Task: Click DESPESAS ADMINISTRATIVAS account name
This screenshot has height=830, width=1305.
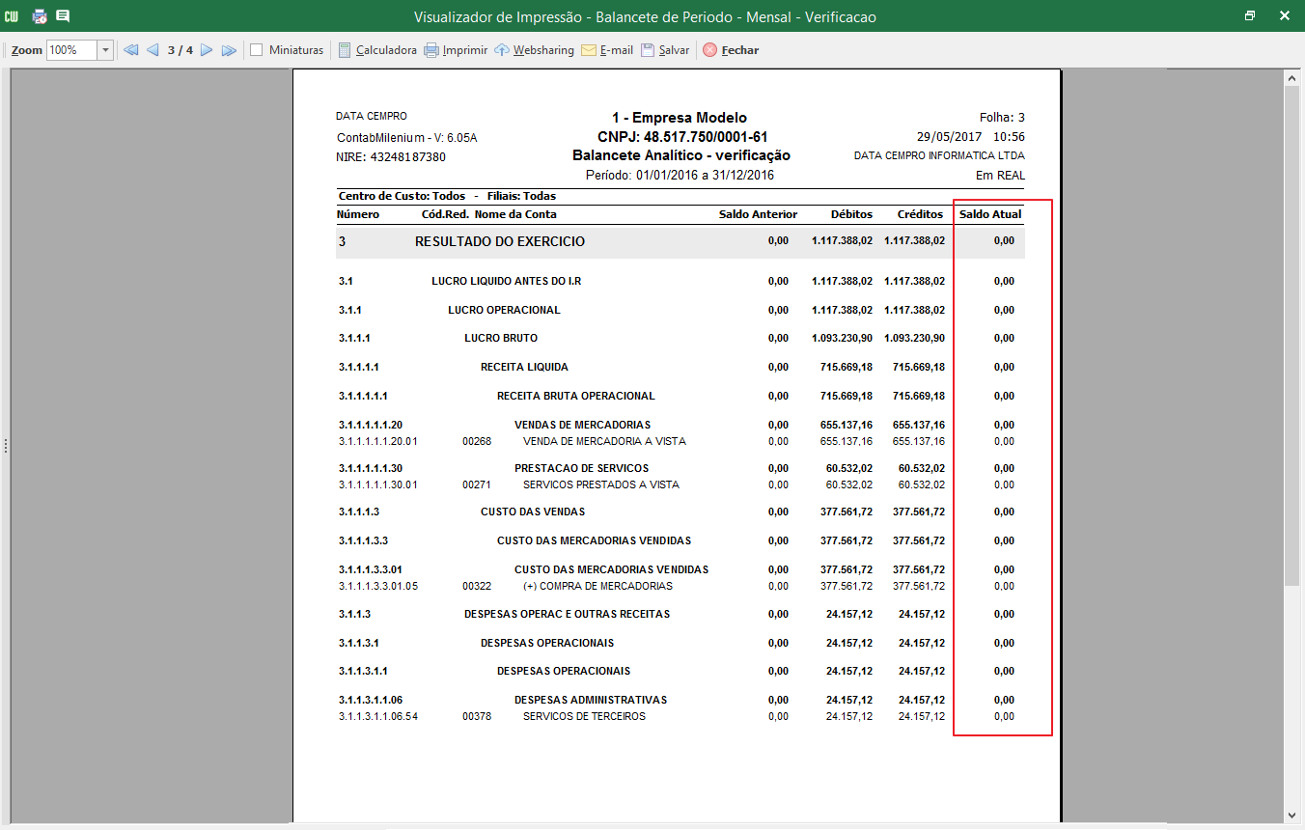Action: coord(591,700)
